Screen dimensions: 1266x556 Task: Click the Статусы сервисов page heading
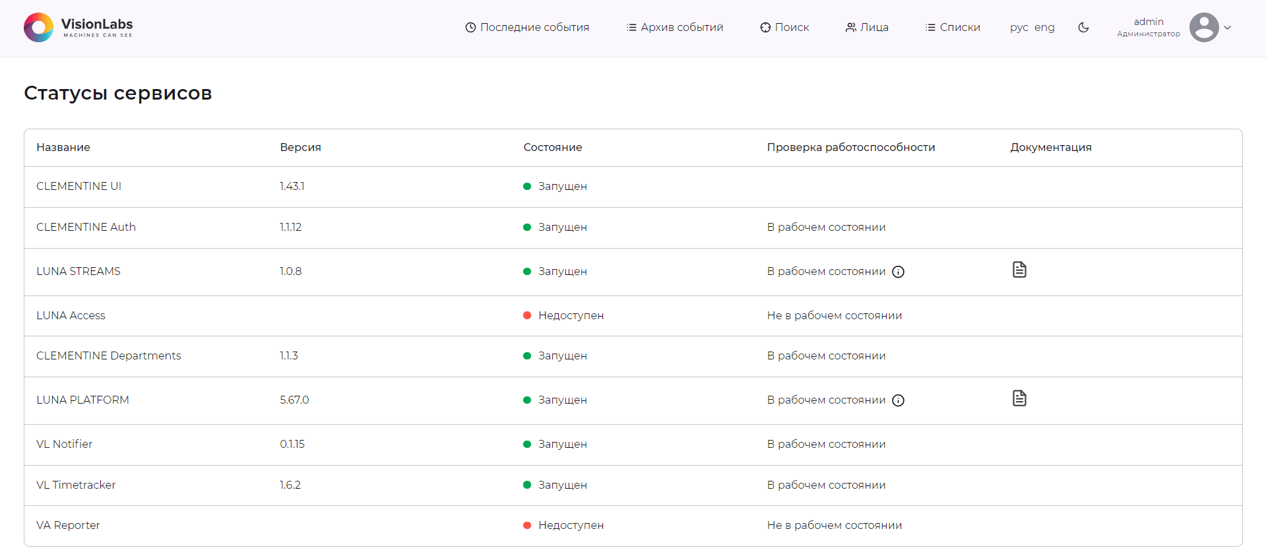[118, 93]
